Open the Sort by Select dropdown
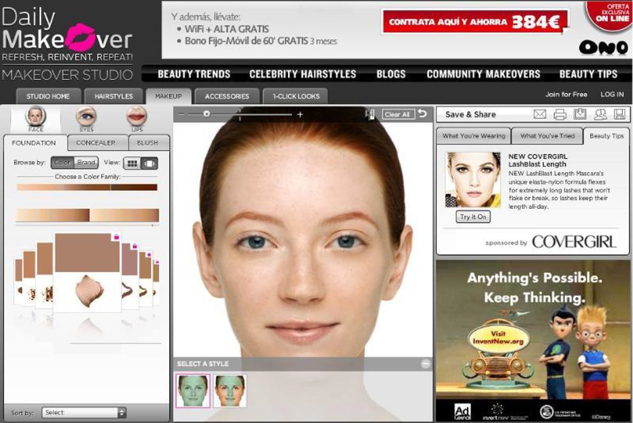Image resolution: width=633 pixels, height=423 pixels. 84,412
